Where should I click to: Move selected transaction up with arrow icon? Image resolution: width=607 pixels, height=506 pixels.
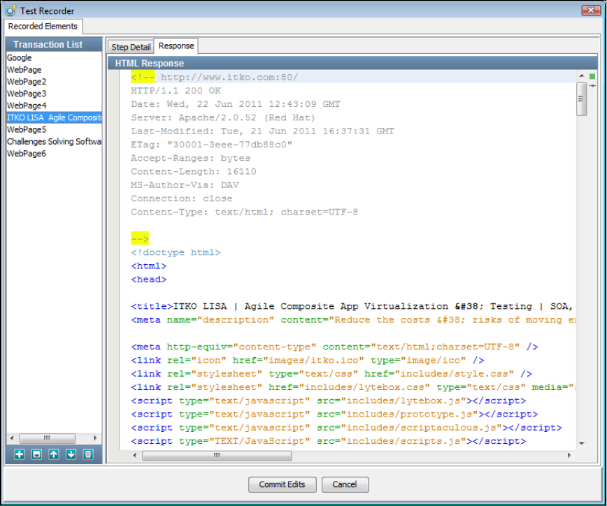point(54,454)
